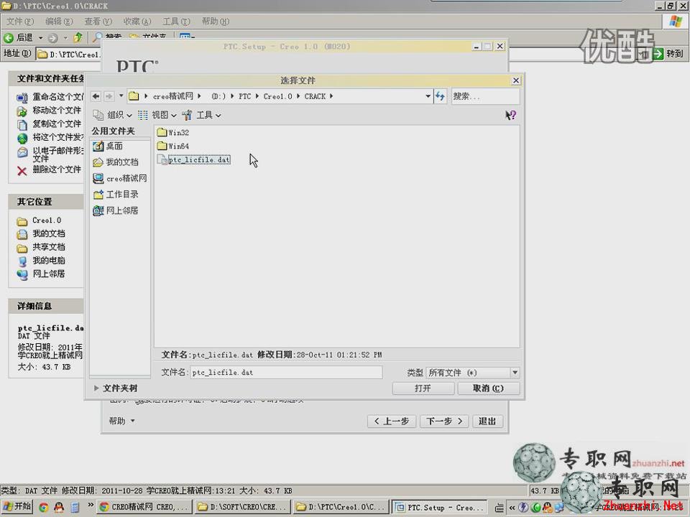Switch to the D:\SOFT\CREO taskbar window
The width and height of the screenshot is (690, 517).
pos(242,507)
